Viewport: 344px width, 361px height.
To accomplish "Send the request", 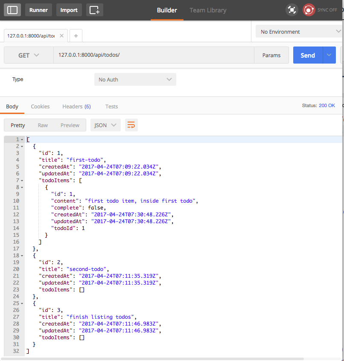I will coord(308,55).
